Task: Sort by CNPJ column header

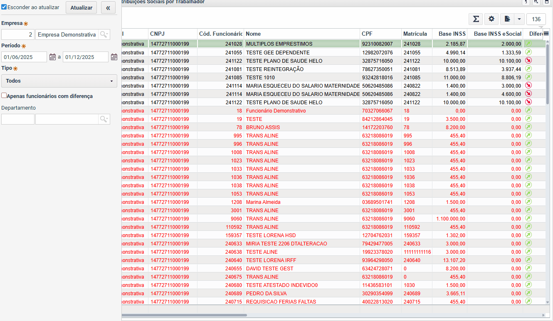Action: [x=173, y=34]
